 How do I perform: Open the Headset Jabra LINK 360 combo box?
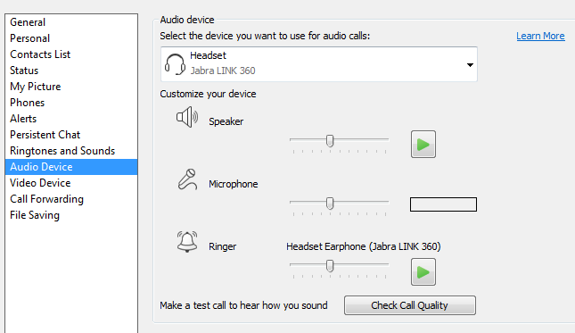(319, 64)
